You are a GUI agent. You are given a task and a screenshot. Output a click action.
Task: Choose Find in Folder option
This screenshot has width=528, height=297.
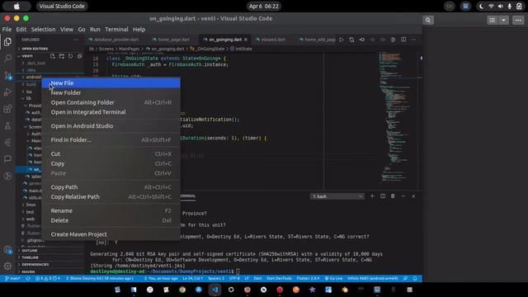click(x=111, y=139)
